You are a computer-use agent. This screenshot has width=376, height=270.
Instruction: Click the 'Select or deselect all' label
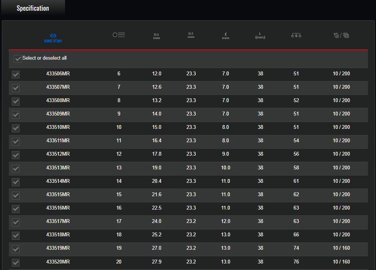click(44, 58)
